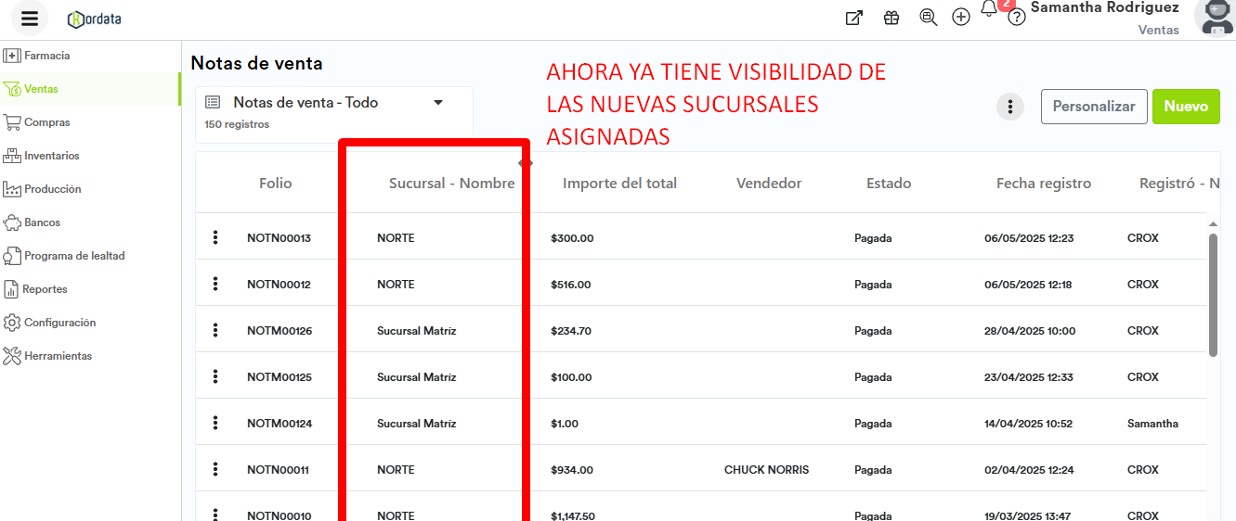Go to Inventarios in the sidebar
The height and width of the screenshot is (521, 1236).
coord(51,156)
